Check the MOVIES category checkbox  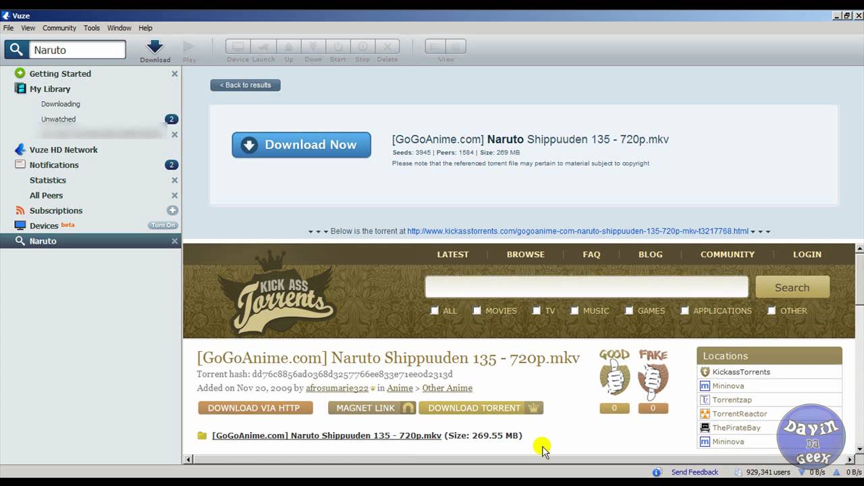[x=477, y=310]
